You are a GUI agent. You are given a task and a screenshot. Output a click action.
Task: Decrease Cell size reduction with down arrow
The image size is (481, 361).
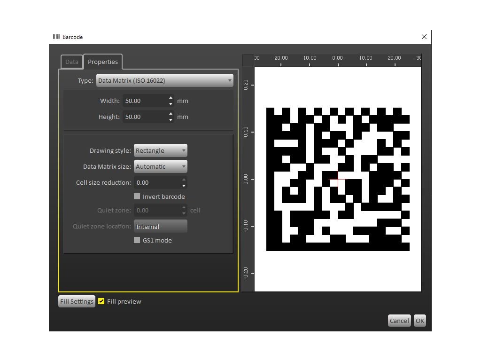(184, 186)
